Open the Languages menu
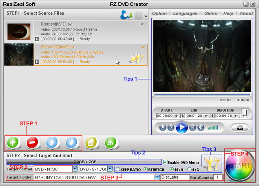 185,13
